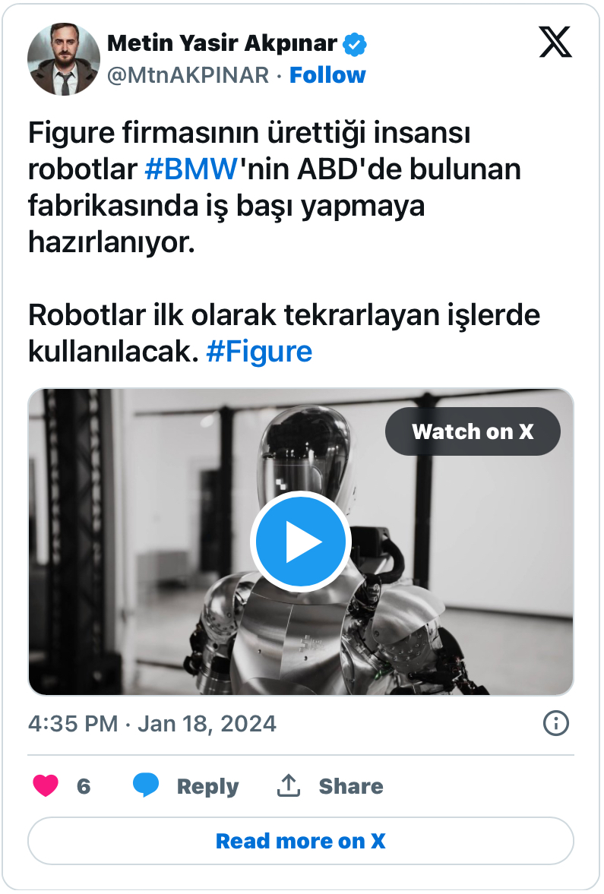Screen dimensions: 604x894
Task: Open Metin Yasir Akpınar's profile avatar
Action: 64,58
